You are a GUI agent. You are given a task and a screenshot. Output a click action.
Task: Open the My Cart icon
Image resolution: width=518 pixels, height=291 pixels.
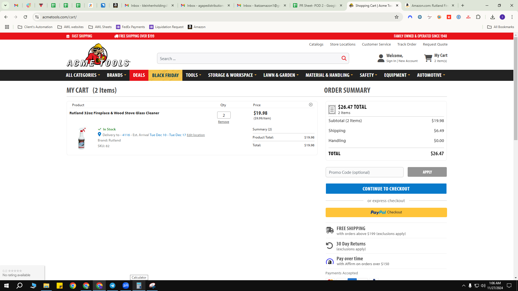[x=428, y=58]
